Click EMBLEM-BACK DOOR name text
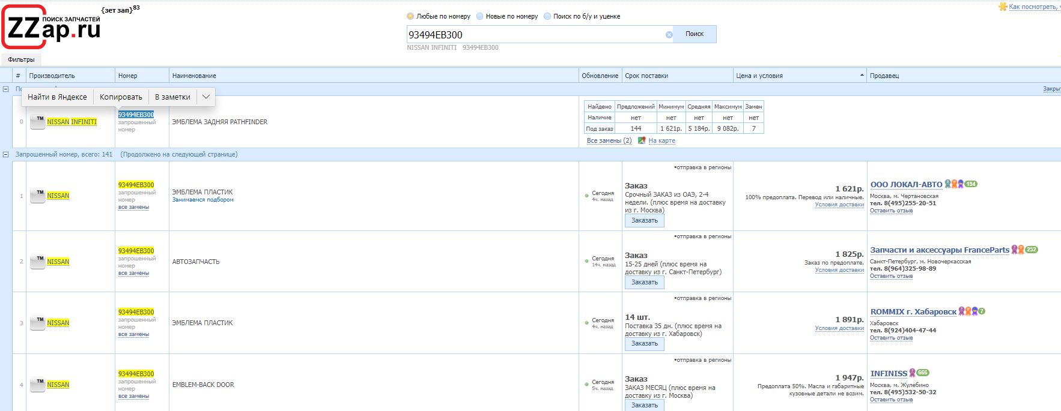1061x411 pixels. [203, 385]
